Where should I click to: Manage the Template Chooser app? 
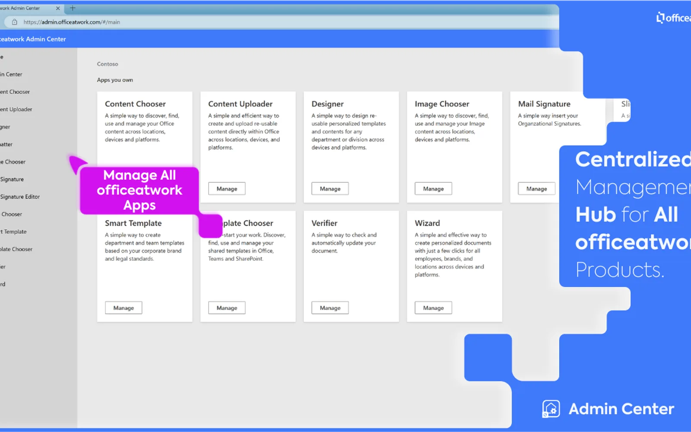(x=227, y=308)
